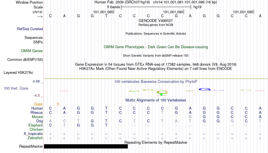Click Repeating Elements by RepeatMasker title
Screen dimensions: 268x153
point(156,142)
